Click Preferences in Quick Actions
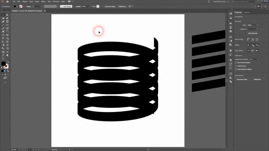The height and width of the screenshot is (151, 269). 257,79
